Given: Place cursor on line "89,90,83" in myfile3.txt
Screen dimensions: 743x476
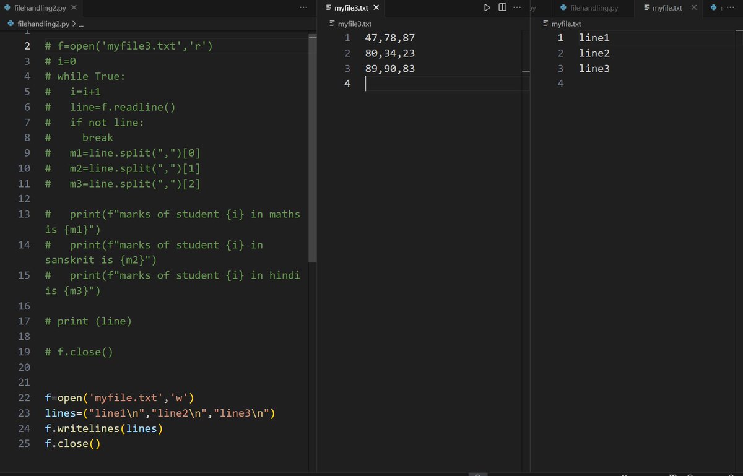Looking at the screenshot, I should [x=390, y=69].
